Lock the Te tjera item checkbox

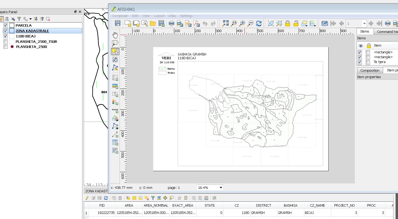click(x=368, y=62)
